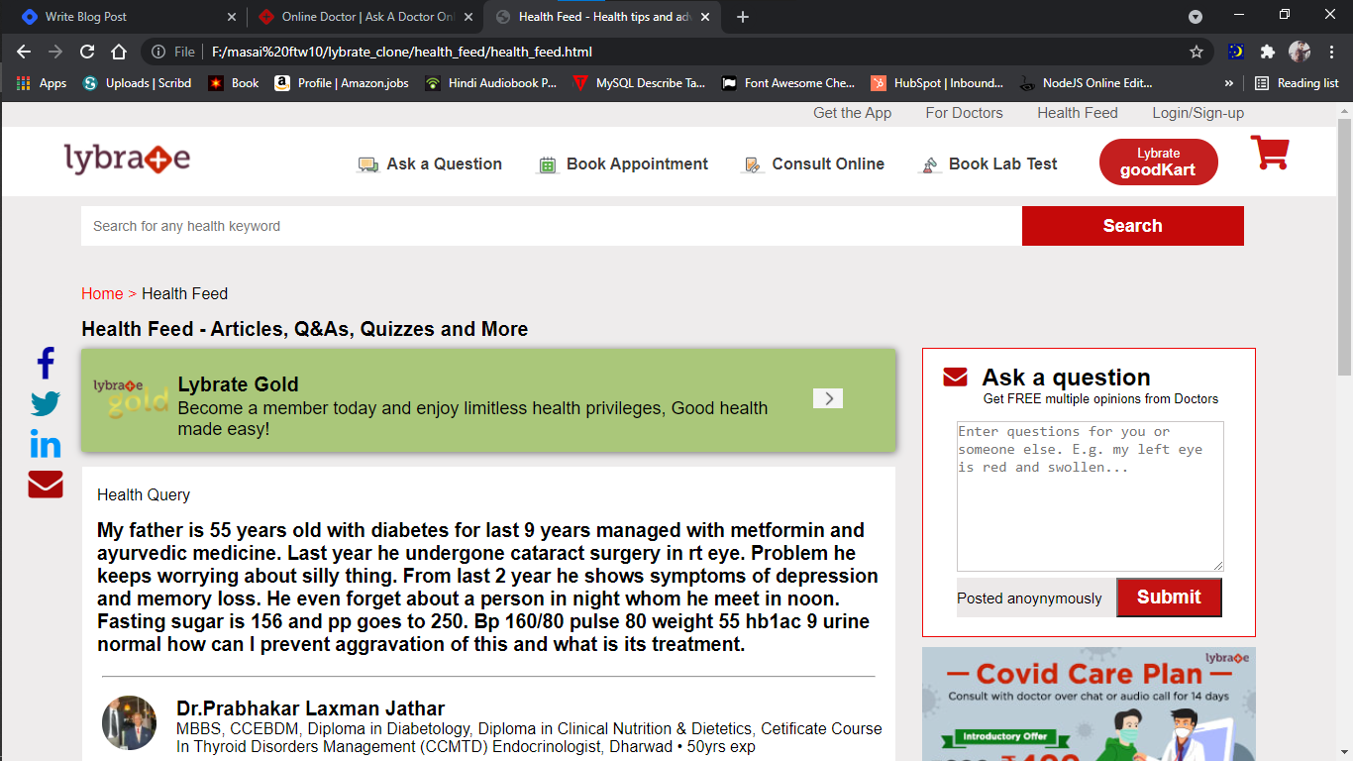The image size is (1353, 761).
Task: Go back with the browser back arrow
Action: (x=24, y=52)
